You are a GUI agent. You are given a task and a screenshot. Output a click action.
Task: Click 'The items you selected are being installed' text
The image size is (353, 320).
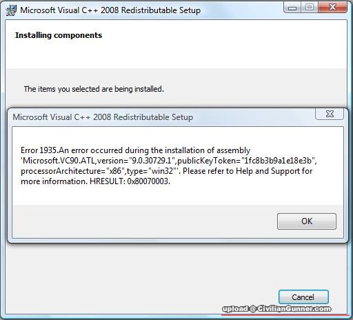click(94, 89)
